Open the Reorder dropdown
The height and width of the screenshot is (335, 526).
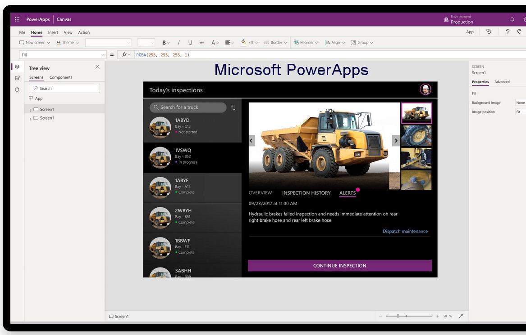(306, 43)
